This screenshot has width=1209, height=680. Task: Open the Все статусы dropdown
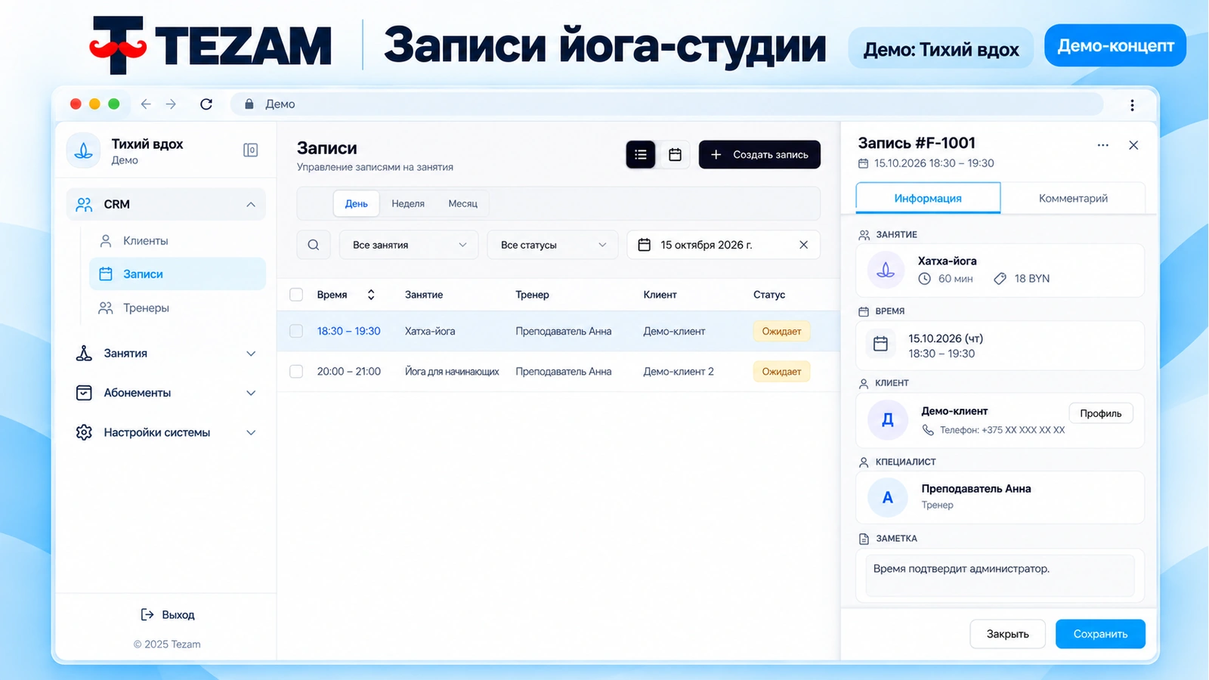(553, 245)
